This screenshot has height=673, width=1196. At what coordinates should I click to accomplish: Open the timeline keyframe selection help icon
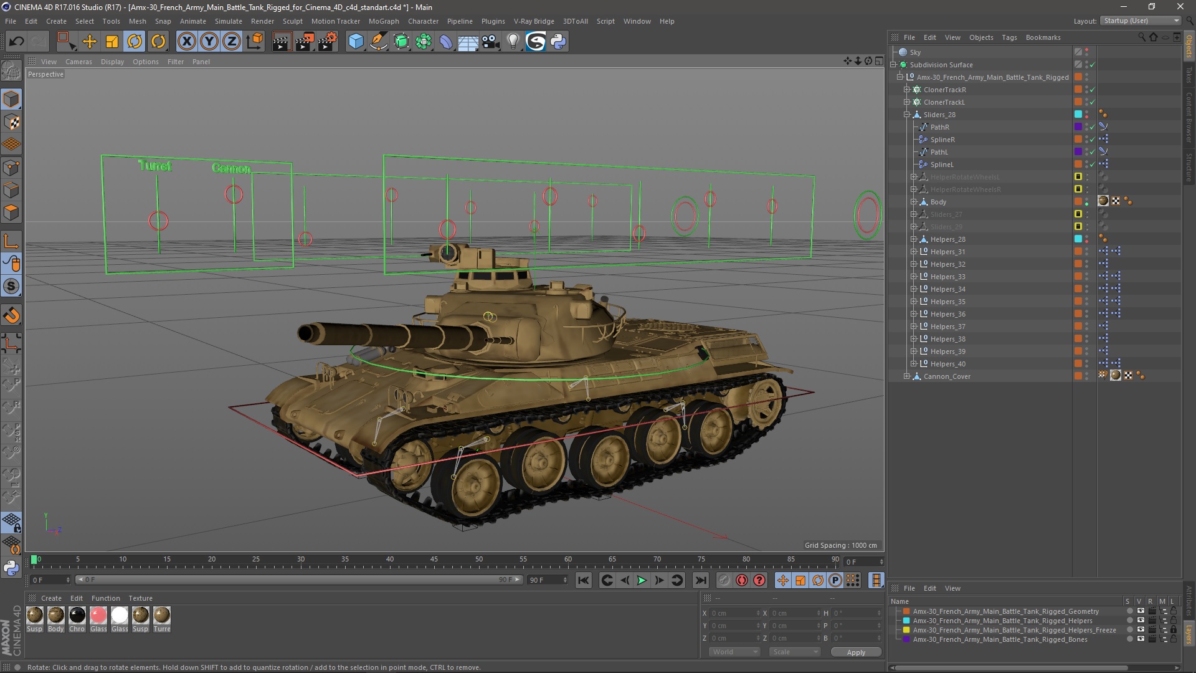[759, 581]
